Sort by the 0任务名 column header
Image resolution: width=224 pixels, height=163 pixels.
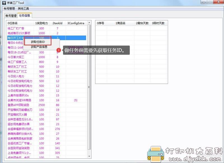[20, 23]
